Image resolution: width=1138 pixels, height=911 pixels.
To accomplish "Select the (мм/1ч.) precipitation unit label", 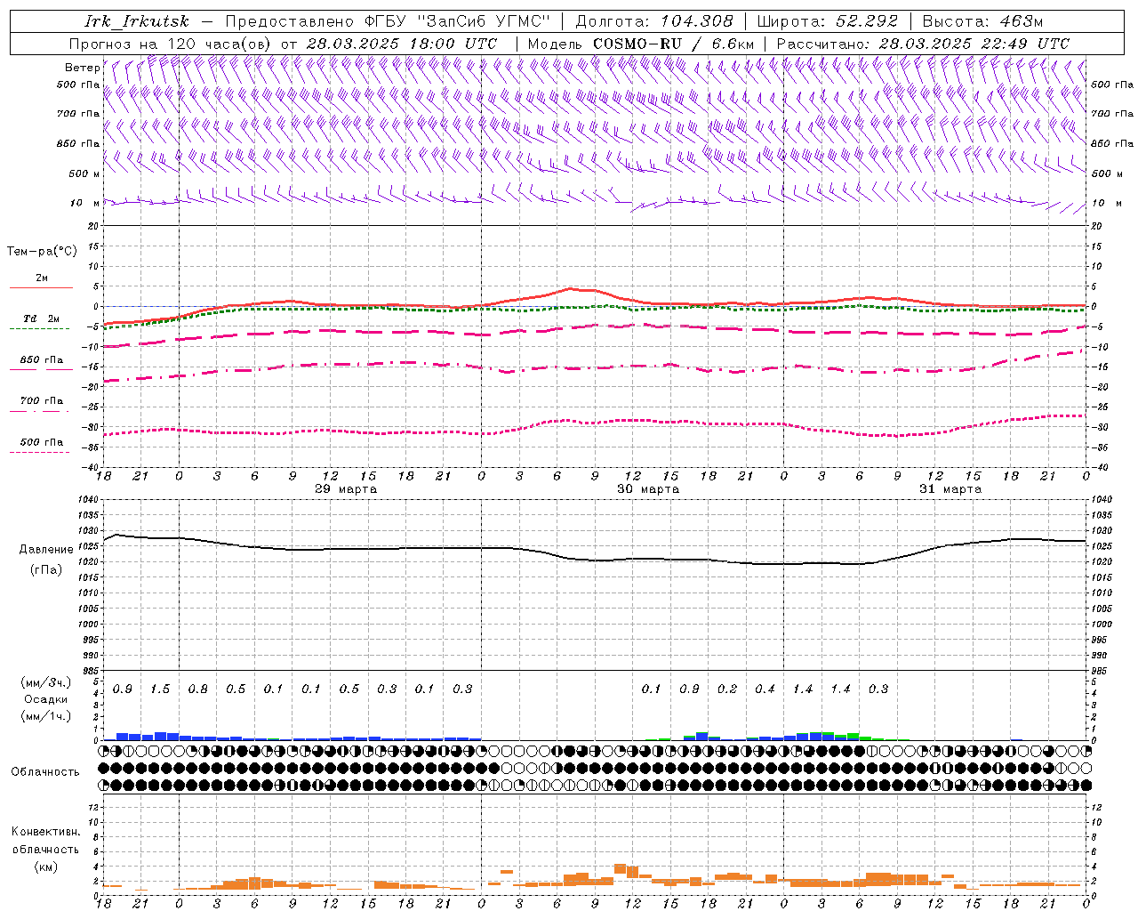I will click(x=46, y=716).
